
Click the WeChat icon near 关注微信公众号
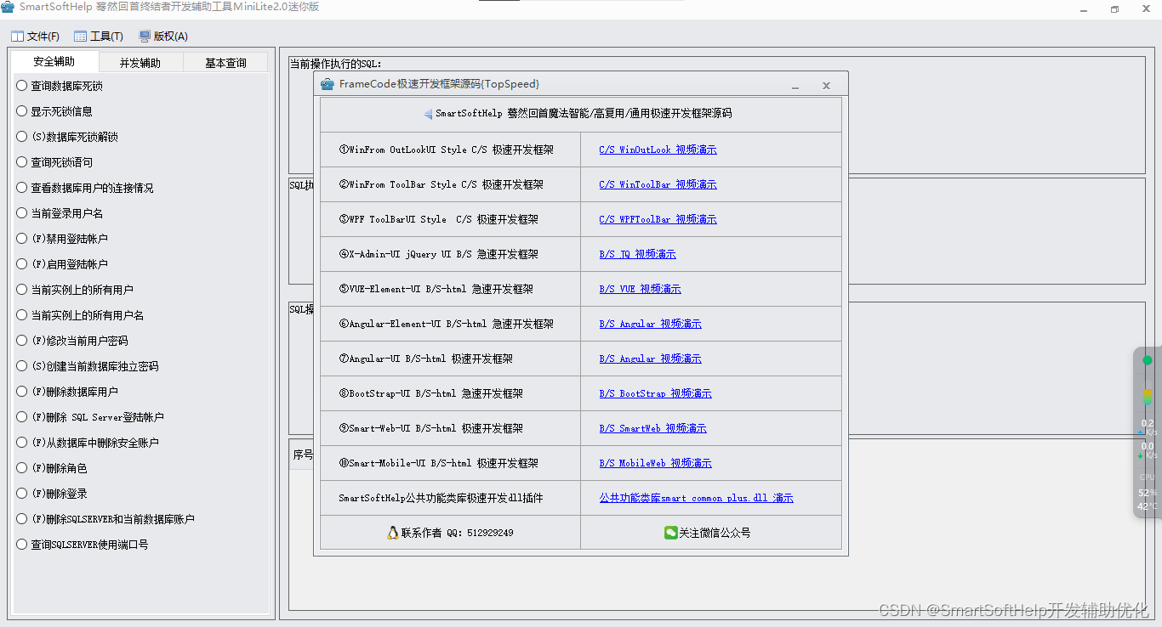tap(671, 533)
